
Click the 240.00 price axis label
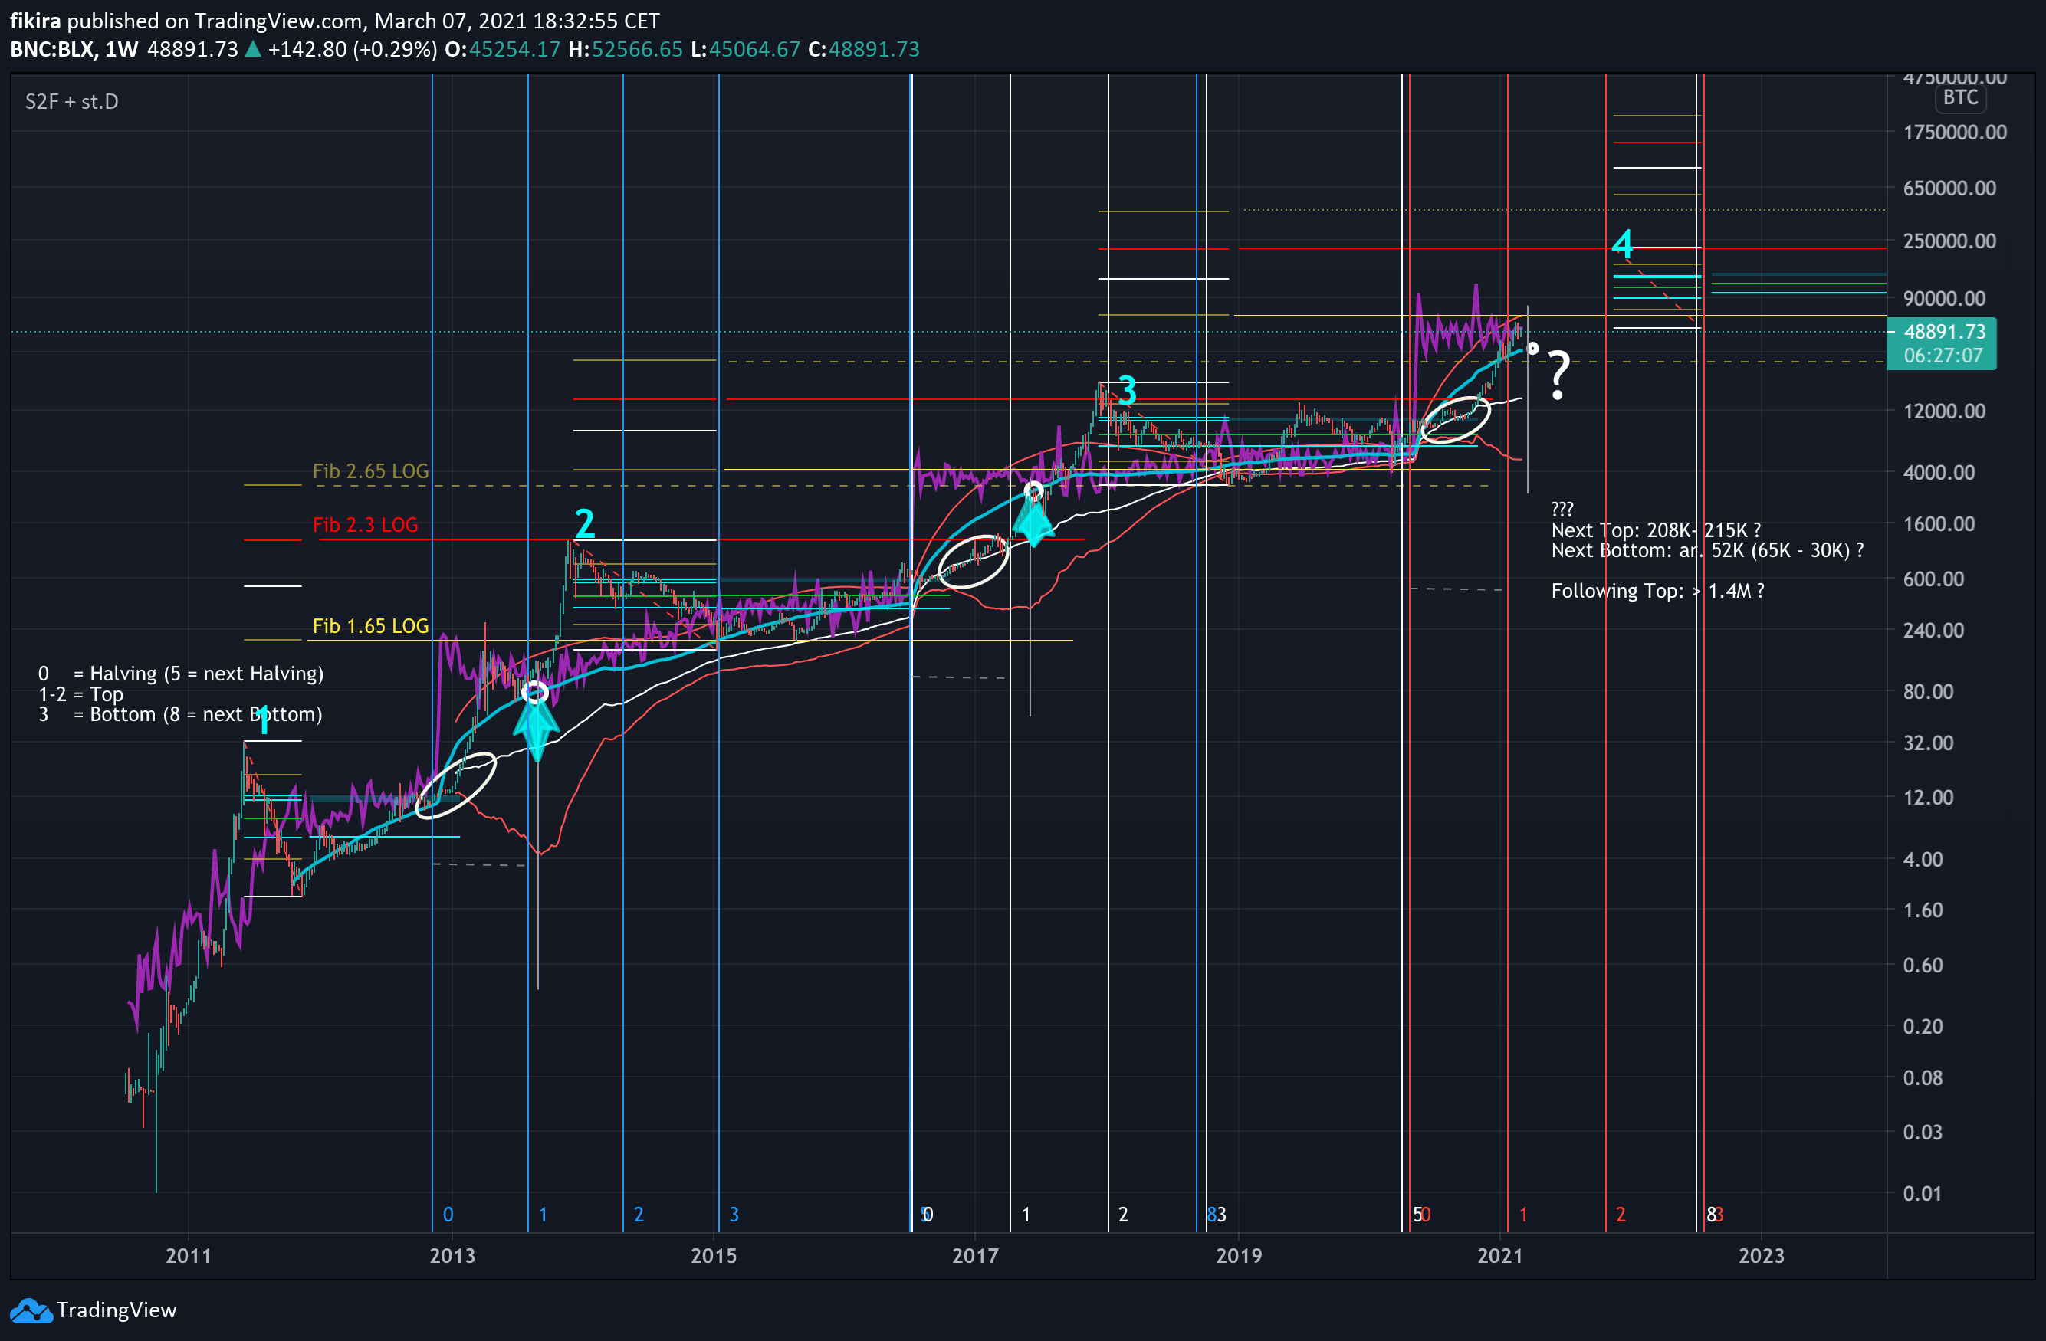tap(1934, 631)
